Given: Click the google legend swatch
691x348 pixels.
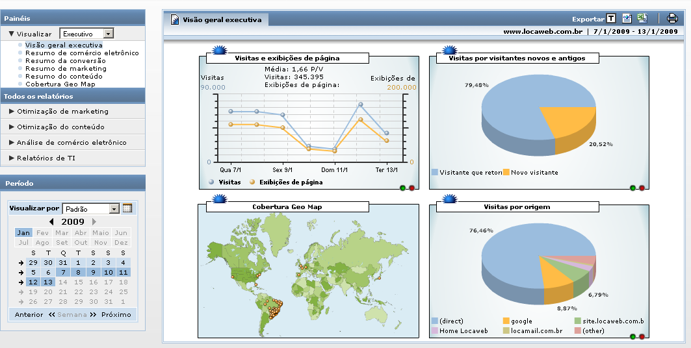Looking at the screenshot, I should tap(506, 321).
